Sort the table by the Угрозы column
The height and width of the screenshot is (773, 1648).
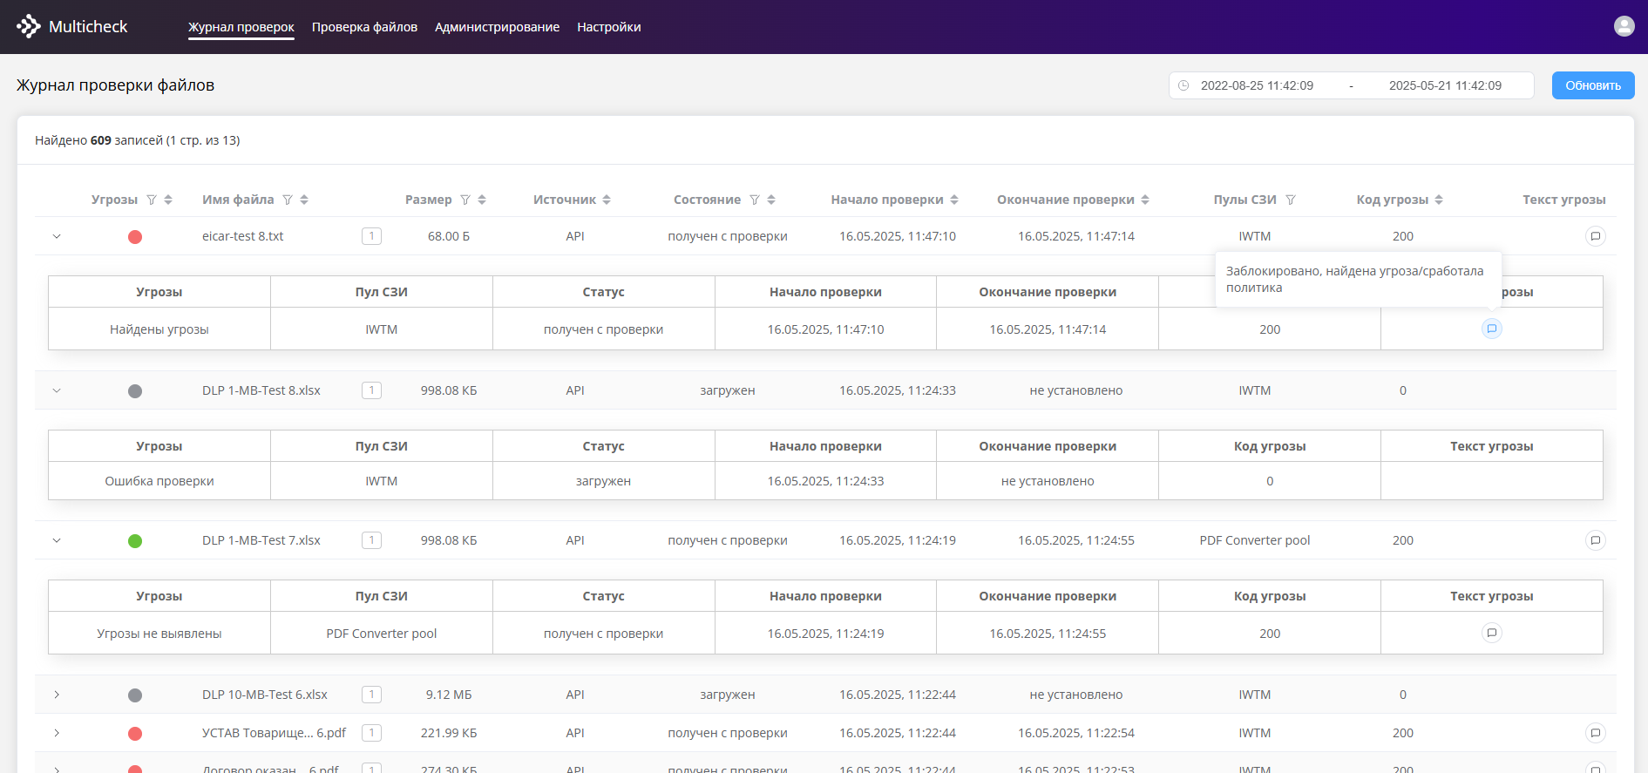pyautogui.click(x=168, y=200)
